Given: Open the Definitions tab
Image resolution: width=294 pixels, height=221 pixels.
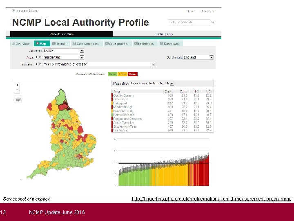Looking at the screenshot, I should (x=145, y=43).
